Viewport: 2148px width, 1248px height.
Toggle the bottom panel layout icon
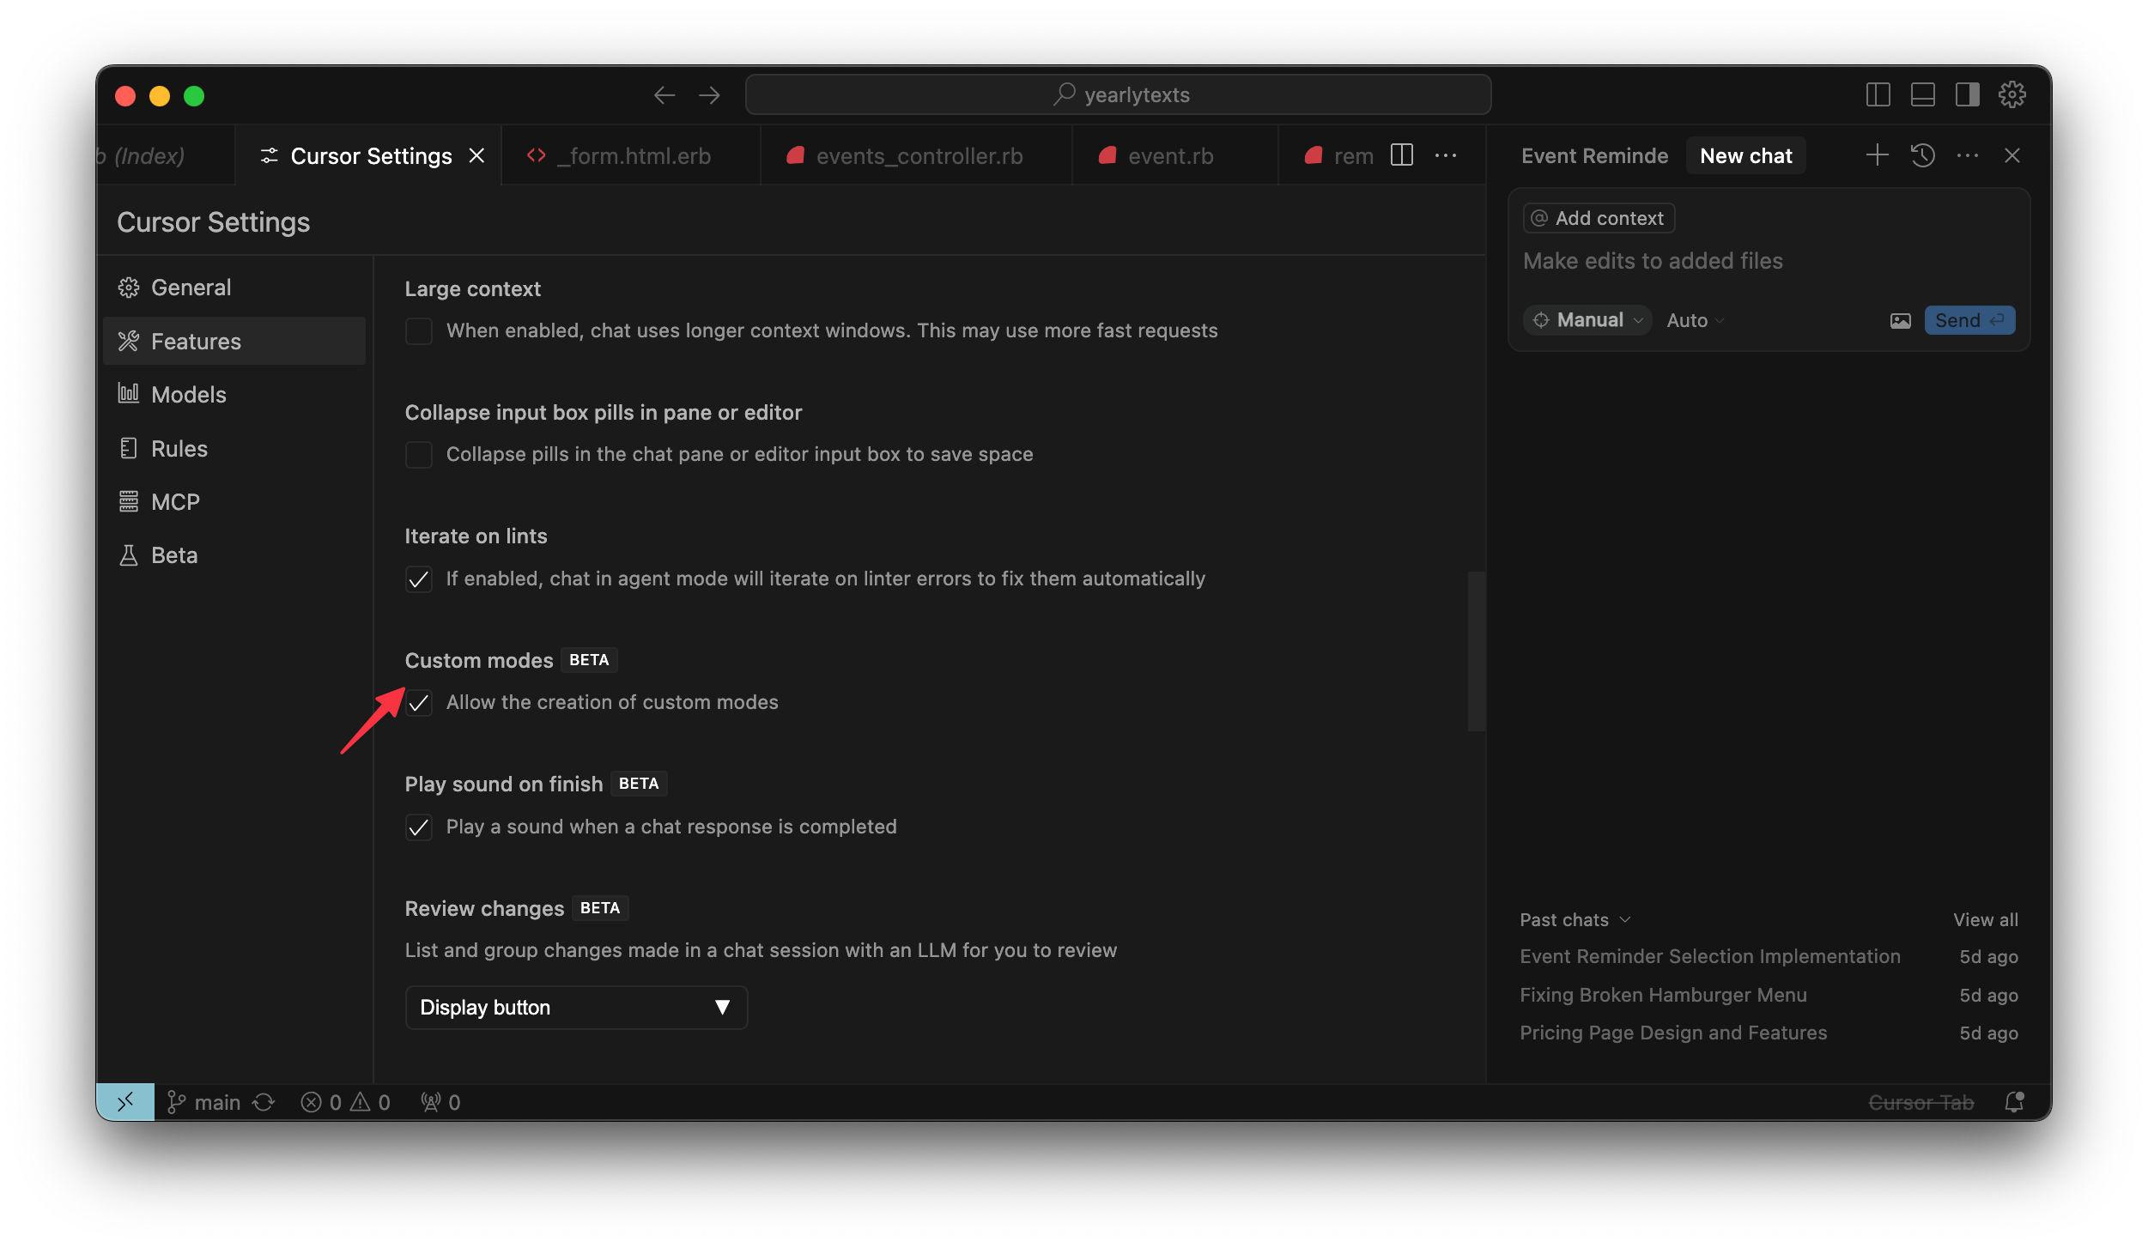tap(1922, 95)
